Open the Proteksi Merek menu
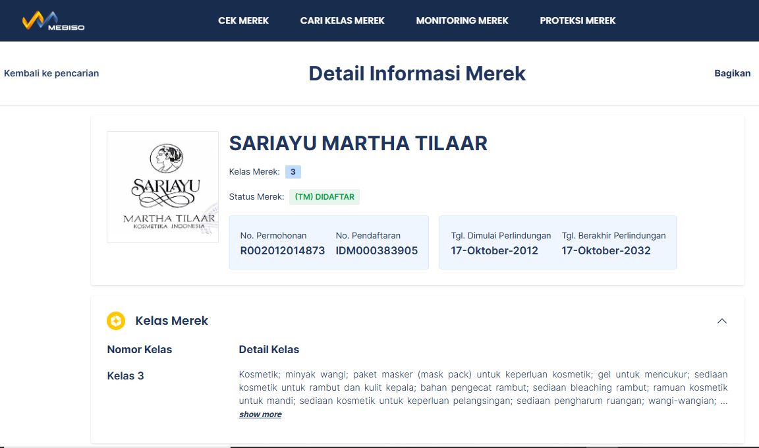Screen dimensions: 759x448 tap(577, 21)
